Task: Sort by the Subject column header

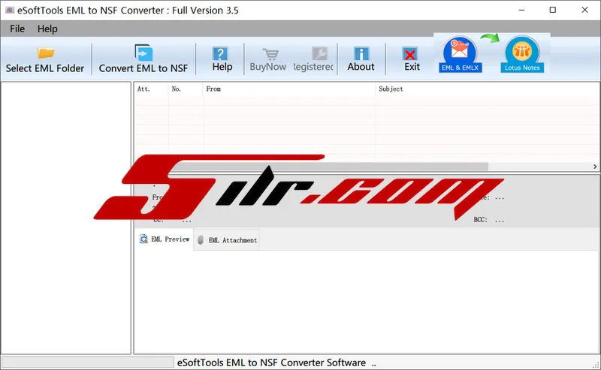Action: click(487, 89)
